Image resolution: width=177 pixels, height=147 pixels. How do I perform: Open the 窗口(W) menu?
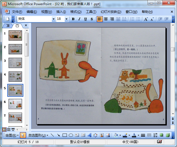pyautogui.click(x=132, y=12)
